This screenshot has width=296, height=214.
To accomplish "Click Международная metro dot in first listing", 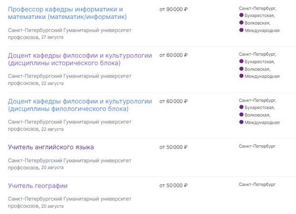I will [x=241, y=30].
